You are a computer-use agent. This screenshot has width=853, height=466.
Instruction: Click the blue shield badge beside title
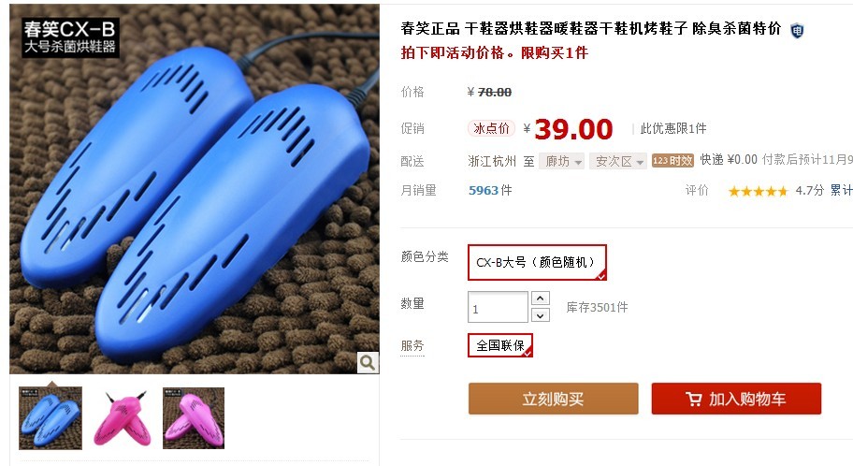(x=797, y=30)
